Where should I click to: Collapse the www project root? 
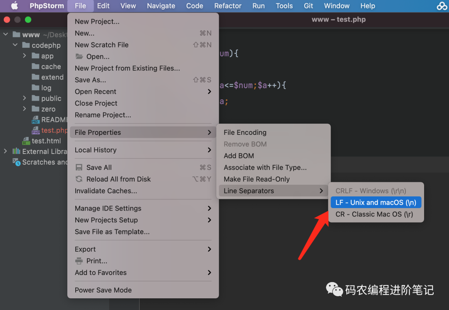tap(5, 35)
